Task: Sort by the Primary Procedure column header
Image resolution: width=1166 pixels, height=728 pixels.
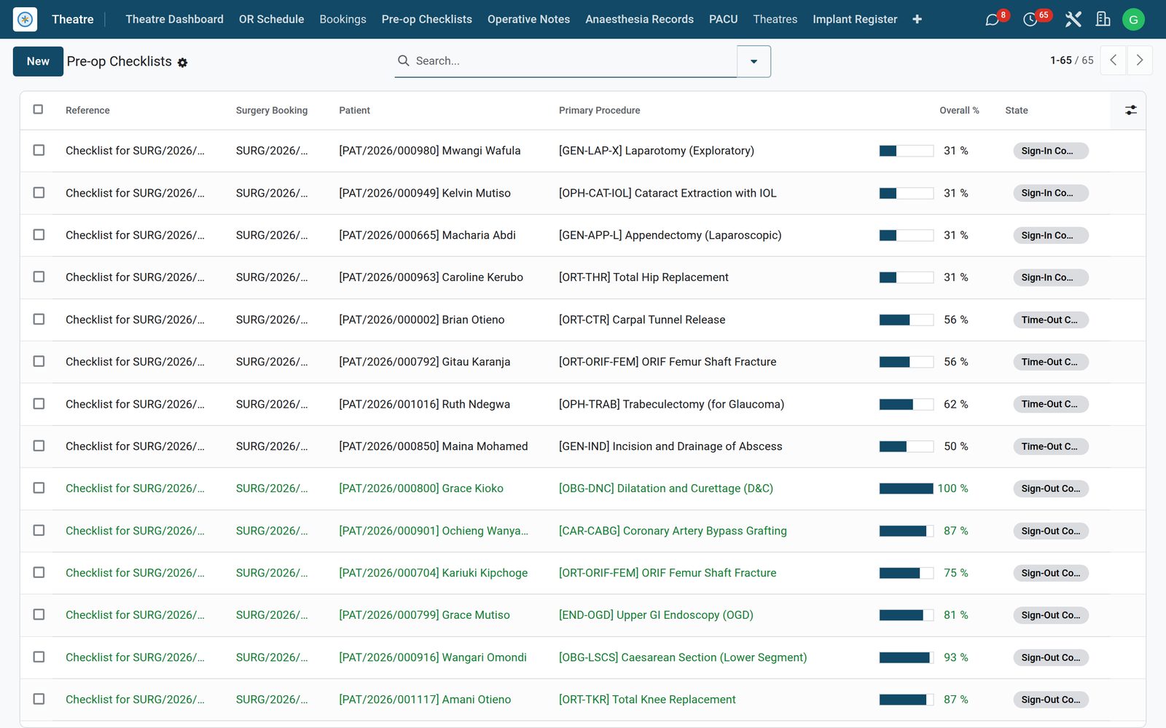Action: pyautogui.click(x=599, y=111)
